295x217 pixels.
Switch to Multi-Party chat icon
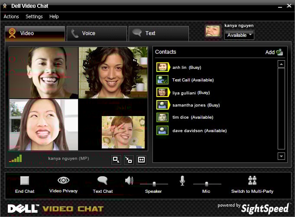click(x=252, y=181)
